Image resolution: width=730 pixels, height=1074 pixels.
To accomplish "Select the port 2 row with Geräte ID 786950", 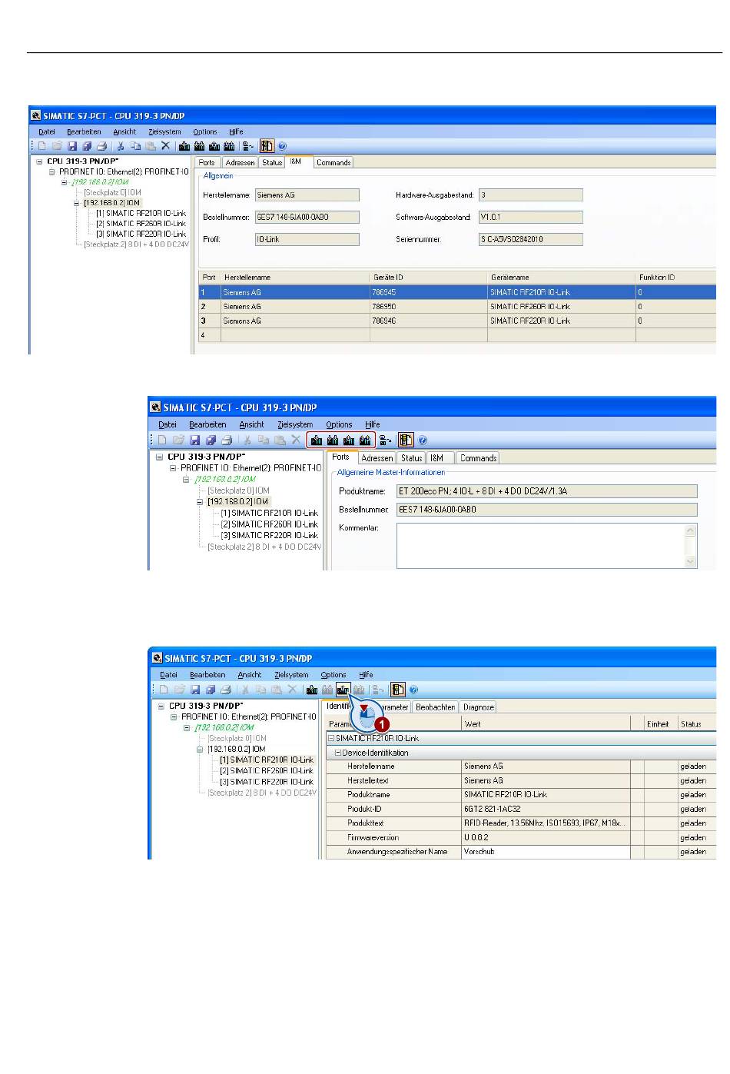I will tap(456, 307).
